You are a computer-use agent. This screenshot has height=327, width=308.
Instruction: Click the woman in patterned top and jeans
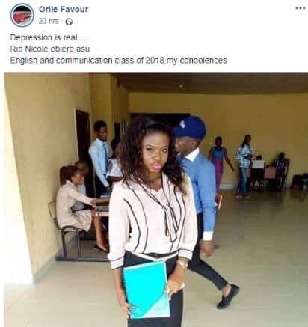244,166
